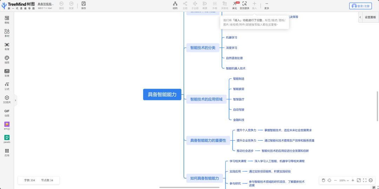Open the emoji picker in sidebar
Viewport: 379px width, 189px height.
pyautogui.click(x=7, y=126)
